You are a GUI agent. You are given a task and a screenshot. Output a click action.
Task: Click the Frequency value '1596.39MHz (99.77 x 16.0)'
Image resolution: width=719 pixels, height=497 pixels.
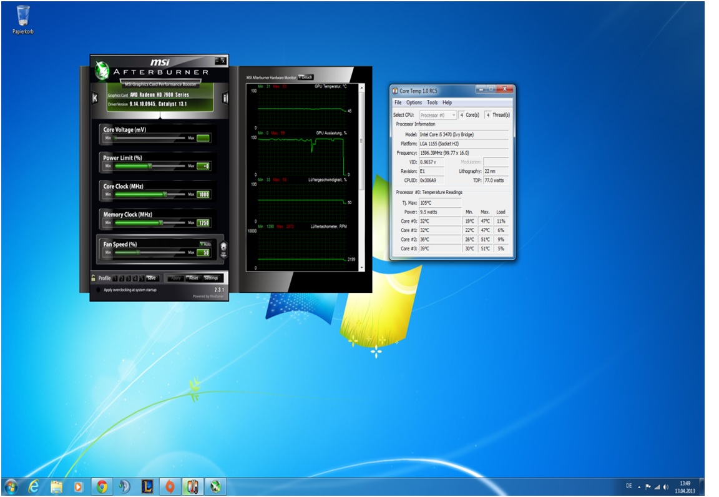pyautogui.click(x=464, y=153)
